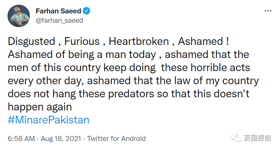Click the phrase "every other day"
The width and height of the screenshot is (280, 150).
[45, 81]
